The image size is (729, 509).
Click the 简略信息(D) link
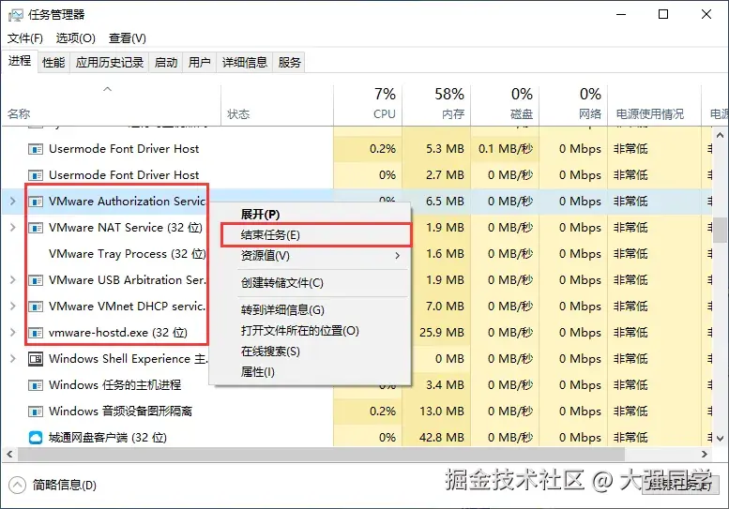tap(64, 486)
